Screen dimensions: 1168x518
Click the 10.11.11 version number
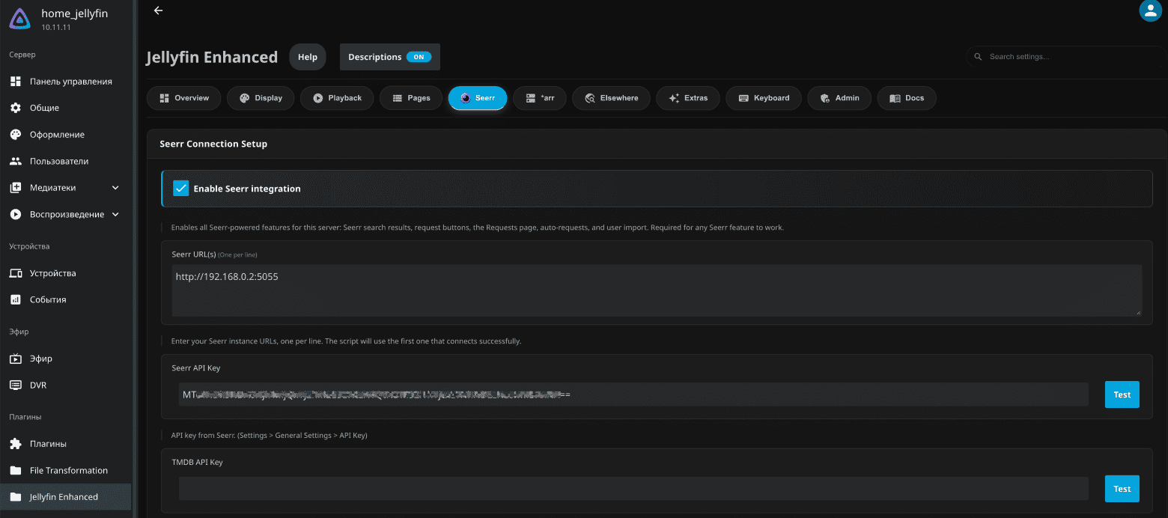56,27
